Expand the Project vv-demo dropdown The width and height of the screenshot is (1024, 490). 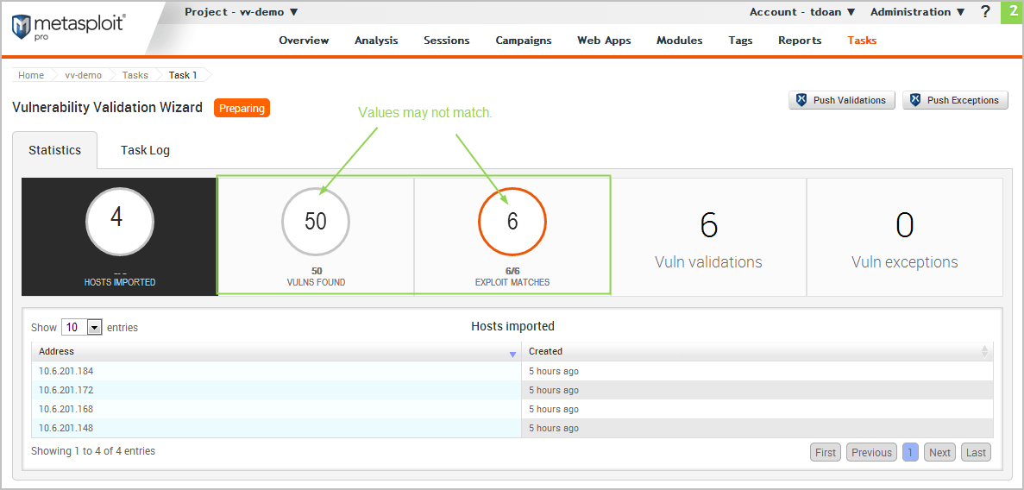click(242, 12)
